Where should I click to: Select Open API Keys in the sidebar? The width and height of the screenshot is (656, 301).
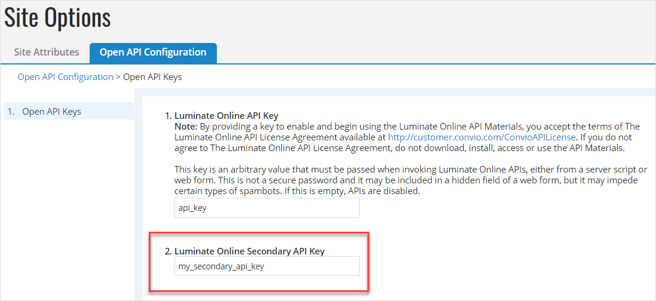coord(69,112)
